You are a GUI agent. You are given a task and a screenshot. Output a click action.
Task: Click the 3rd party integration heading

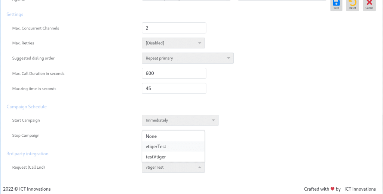click(27, 154)
